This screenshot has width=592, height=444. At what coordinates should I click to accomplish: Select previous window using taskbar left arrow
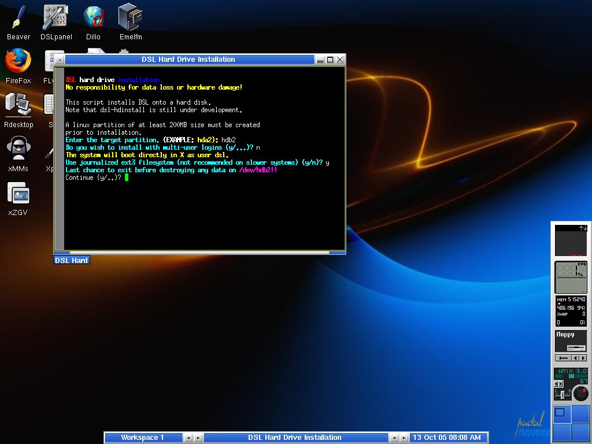[394, 438]
